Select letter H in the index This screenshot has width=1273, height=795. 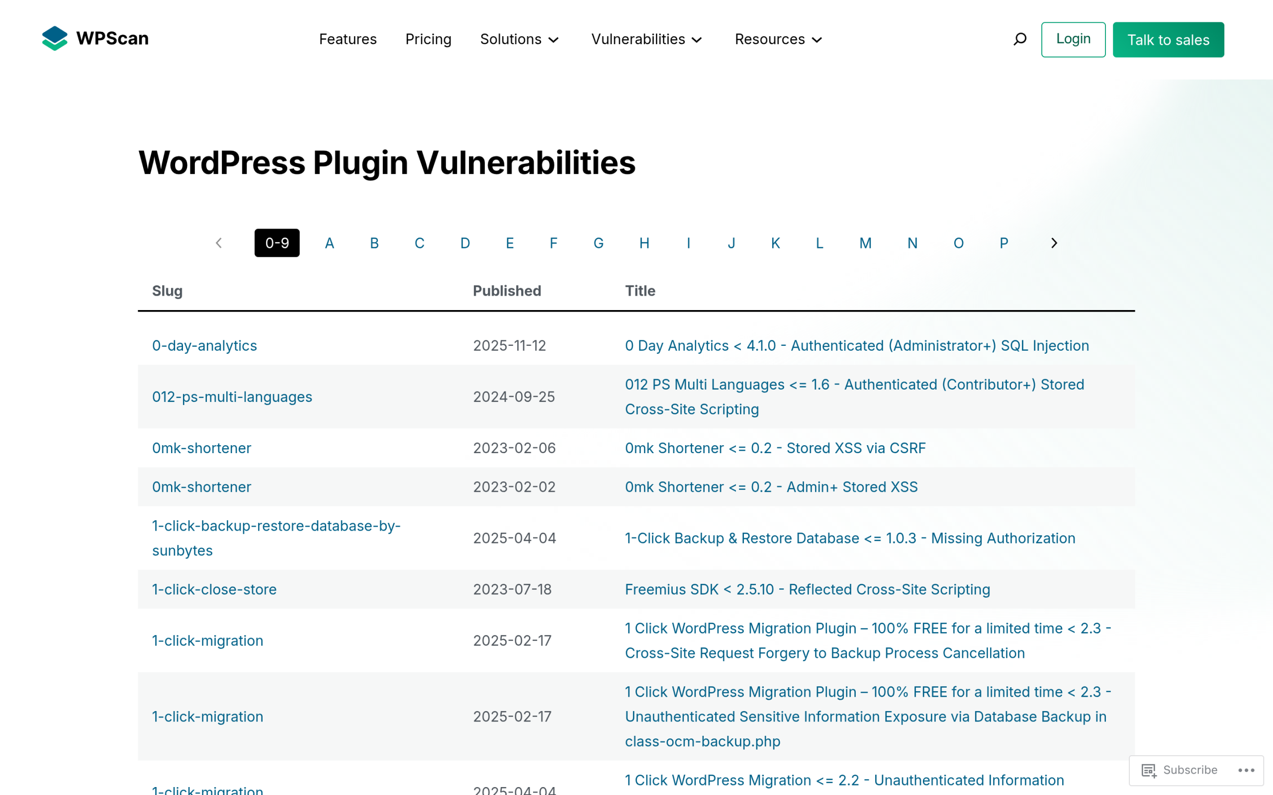[644, 243]
